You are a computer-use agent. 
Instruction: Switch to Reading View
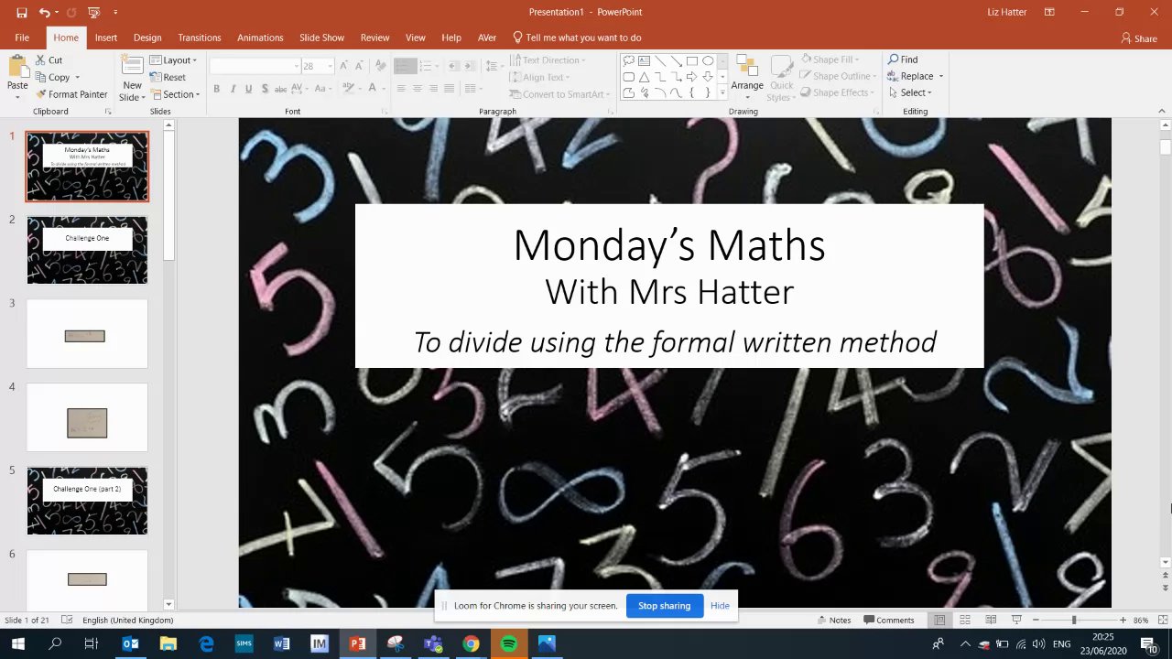coord(991,620)
